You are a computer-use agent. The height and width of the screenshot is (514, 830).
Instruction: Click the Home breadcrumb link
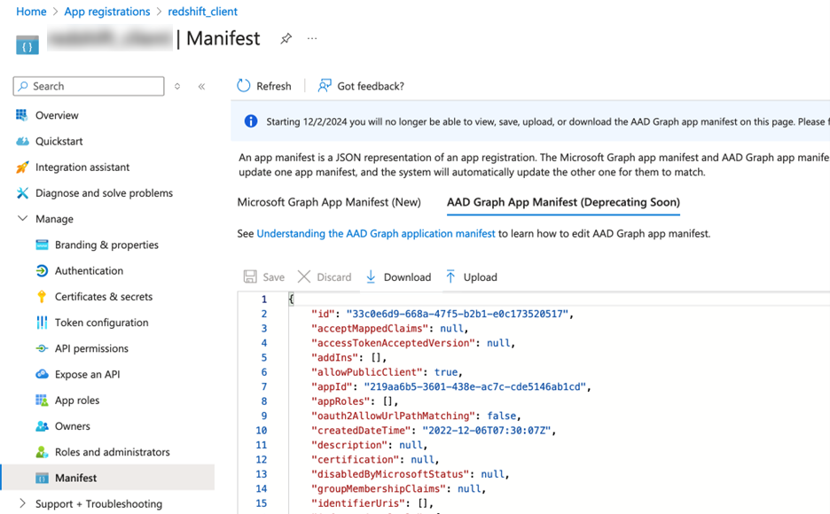[31, 12]
